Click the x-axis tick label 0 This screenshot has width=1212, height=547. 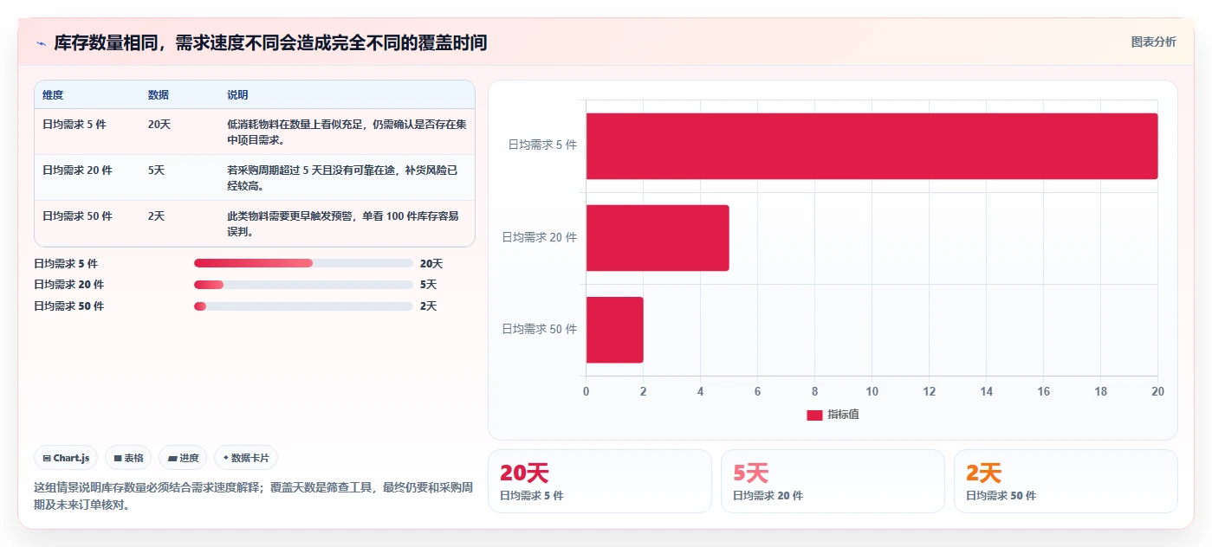pos(587,392)
